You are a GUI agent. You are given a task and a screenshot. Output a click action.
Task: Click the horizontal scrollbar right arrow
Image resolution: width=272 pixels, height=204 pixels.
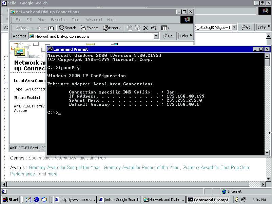coord(263,184)
